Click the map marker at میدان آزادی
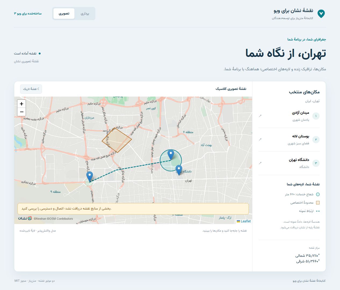 pos(90,177)
